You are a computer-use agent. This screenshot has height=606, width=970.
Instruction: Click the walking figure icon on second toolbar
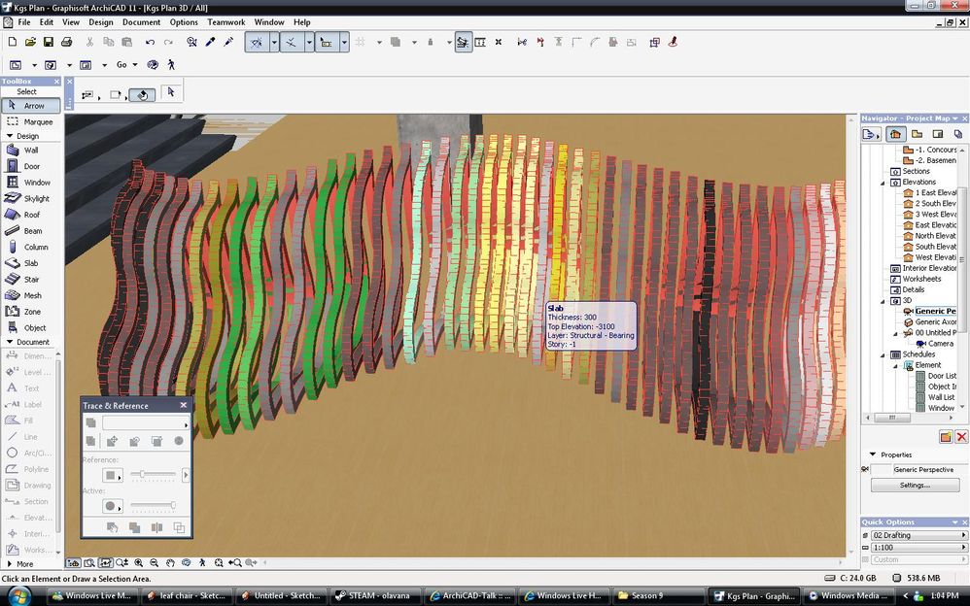point(171,64)
